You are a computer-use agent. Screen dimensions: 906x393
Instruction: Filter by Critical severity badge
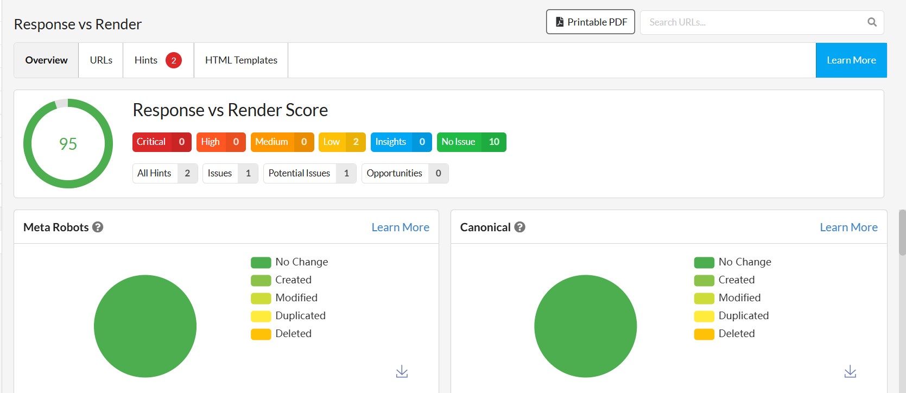162,142
